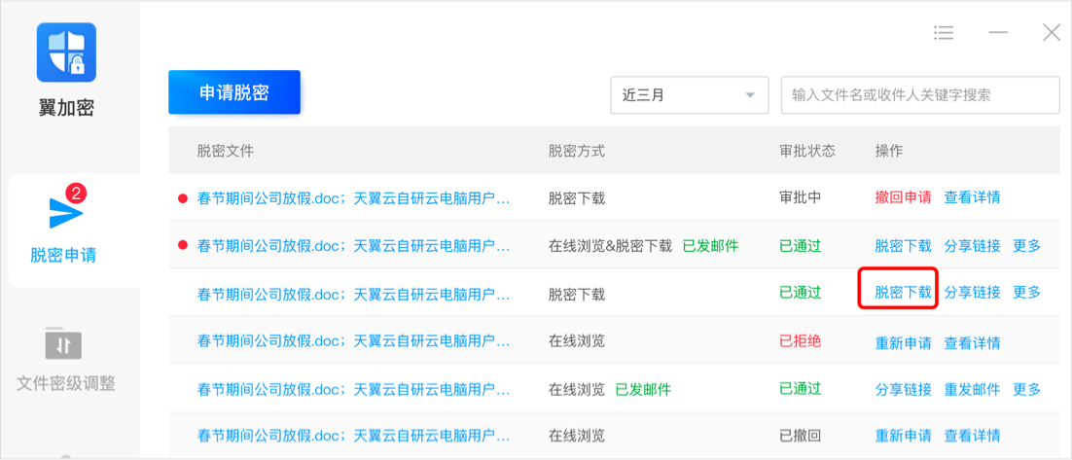Open the 脱密申请 paper plane icon
Screen dimensions: 1072x460
[x=65, y=213]
